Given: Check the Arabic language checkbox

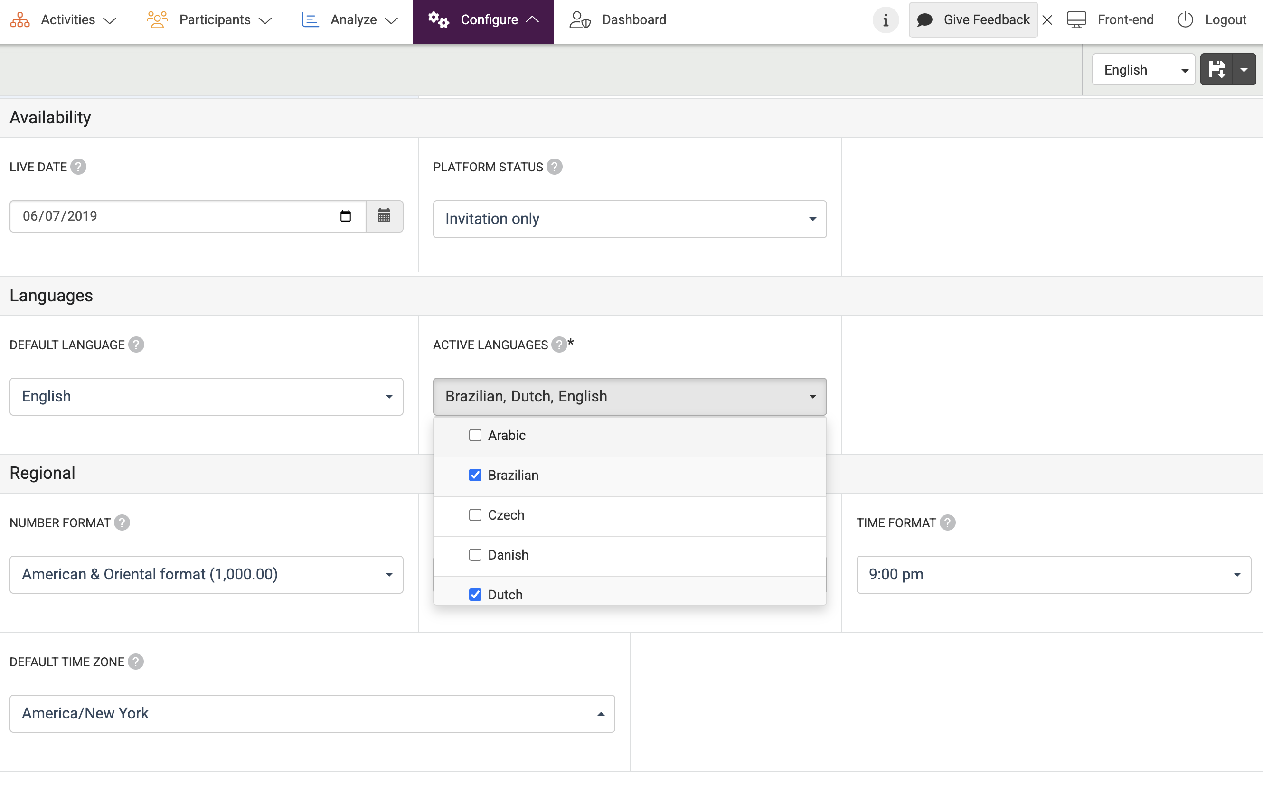Looking at the screenshot, I should pos(475,435).
